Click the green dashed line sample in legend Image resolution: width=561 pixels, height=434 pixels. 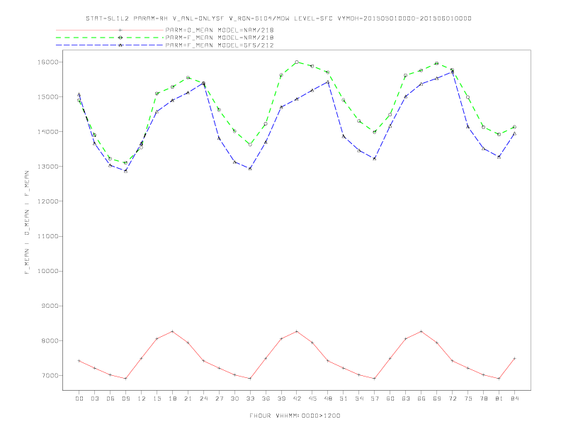[x=110, y=38]
